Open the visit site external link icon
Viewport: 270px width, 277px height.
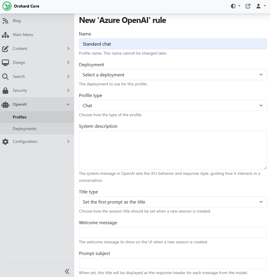point(248,6)
